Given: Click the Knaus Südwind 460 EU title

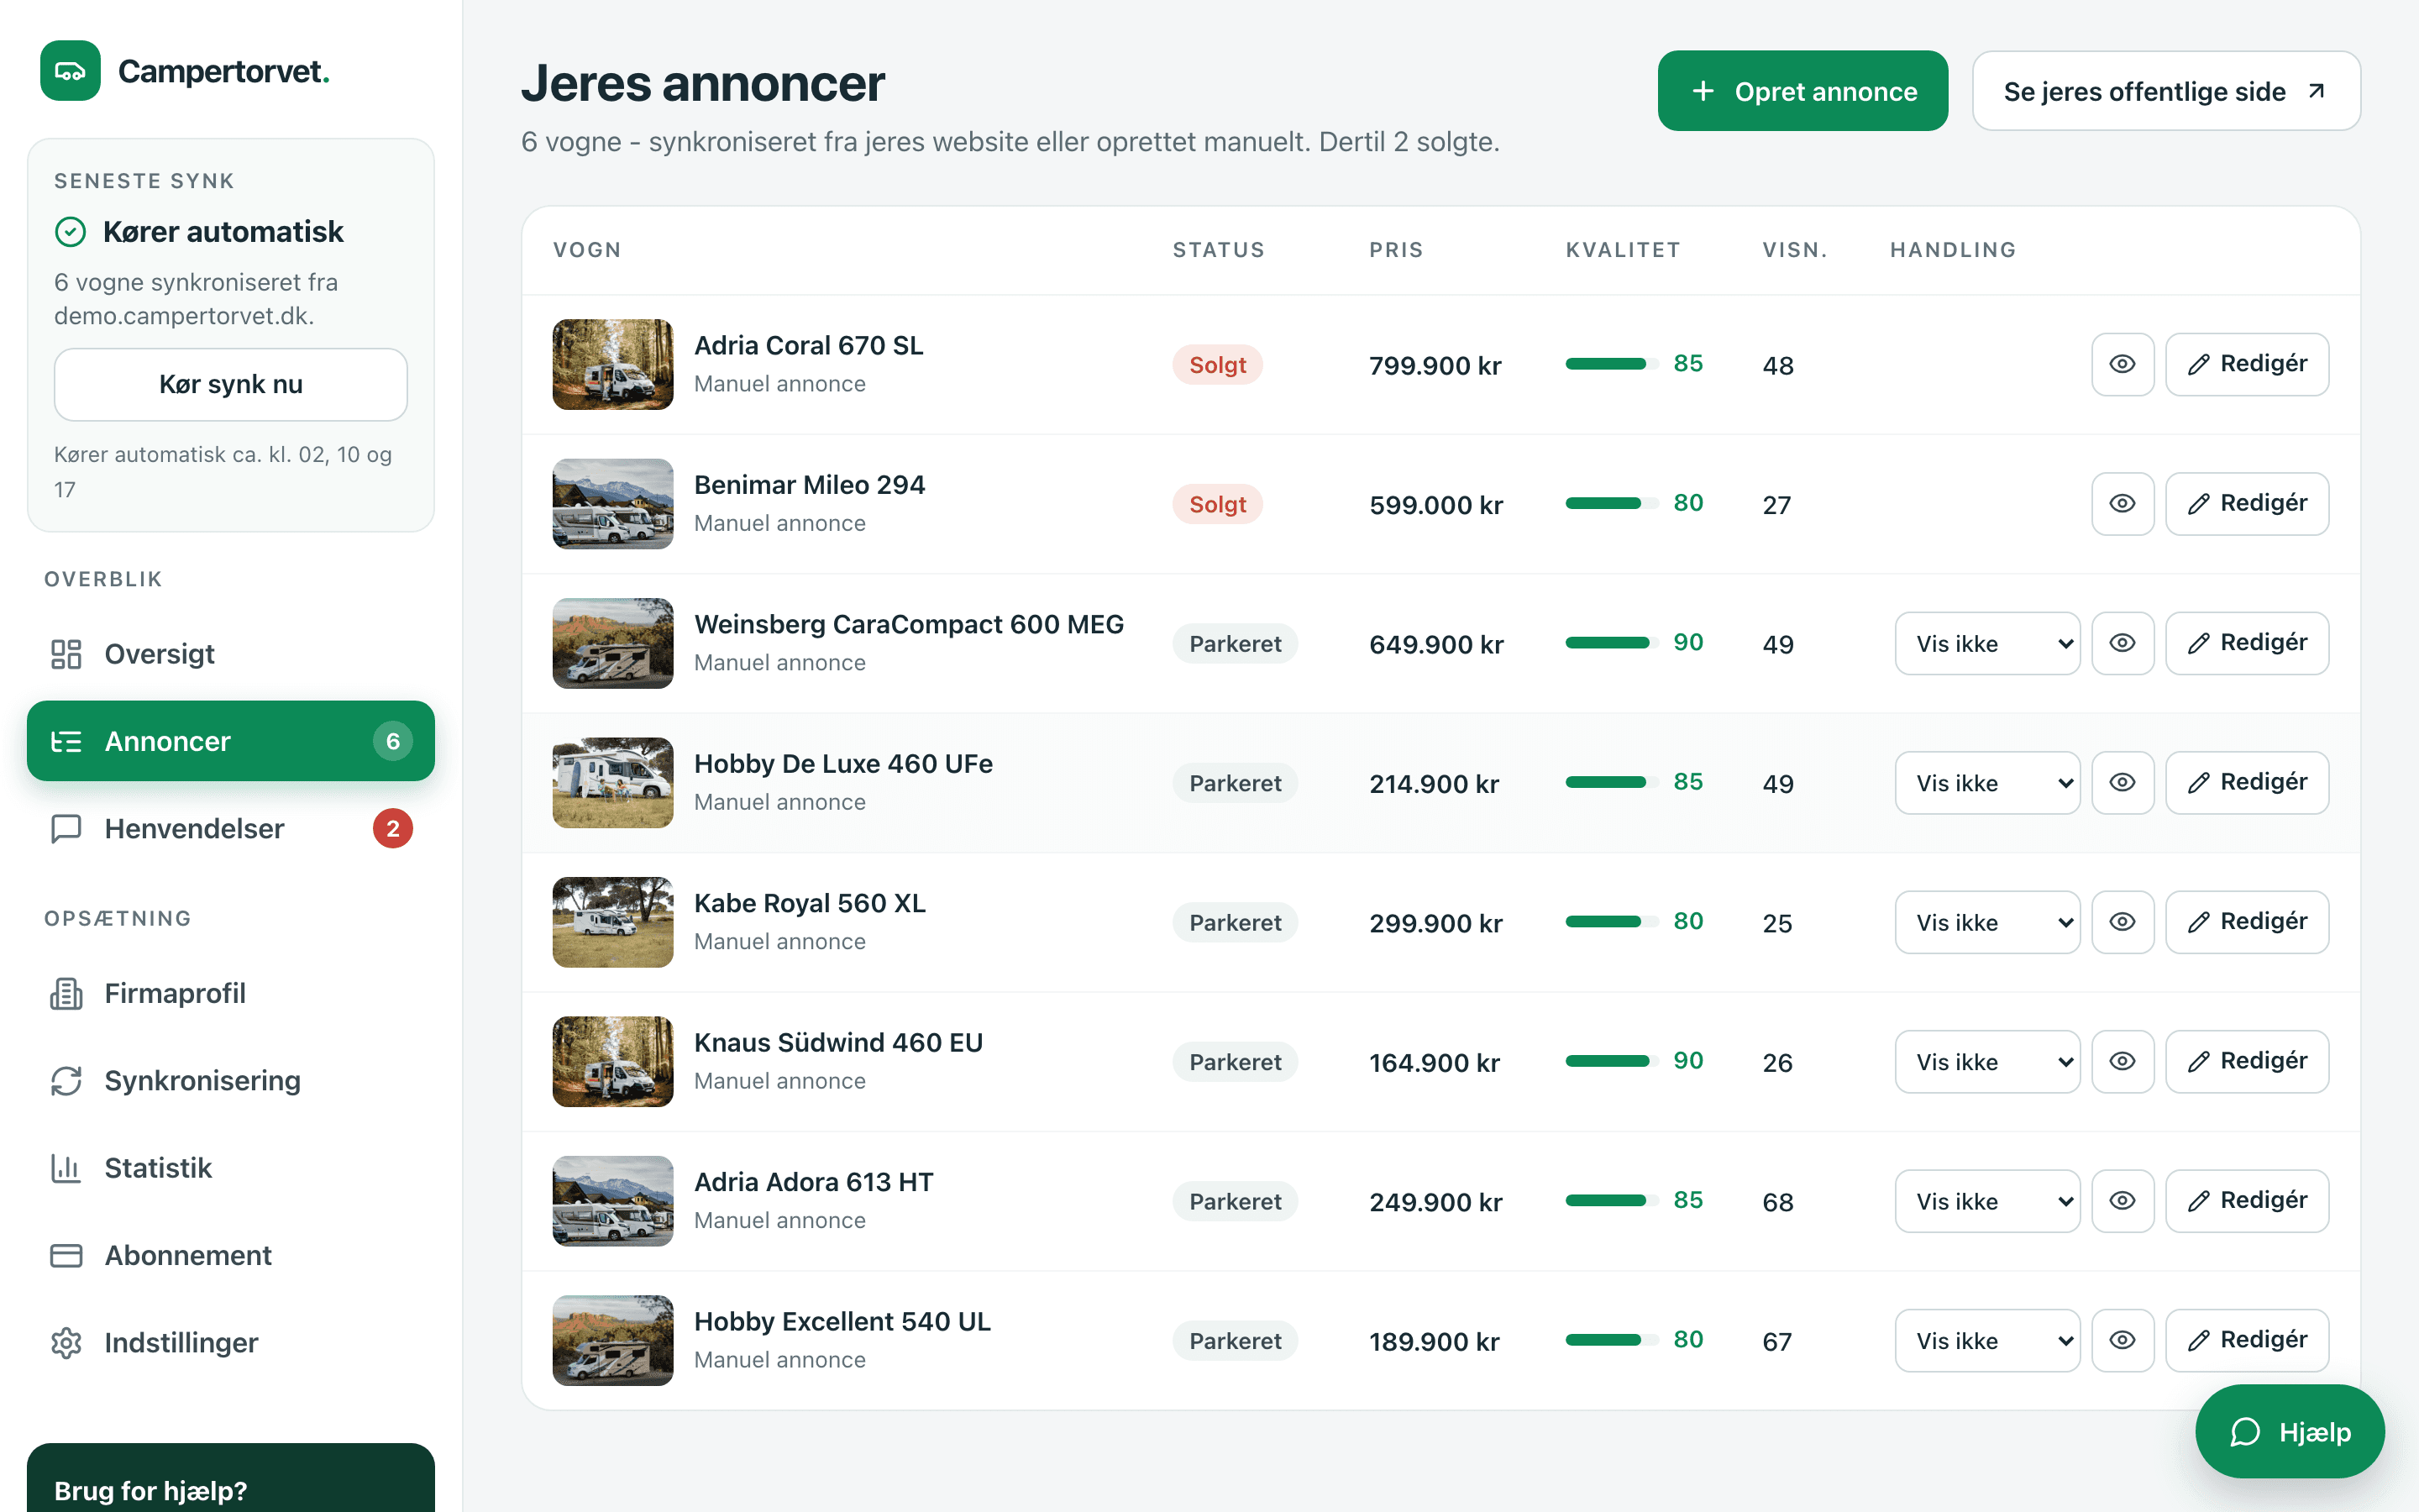Looking at the screenshot, I should point(838,1042).
